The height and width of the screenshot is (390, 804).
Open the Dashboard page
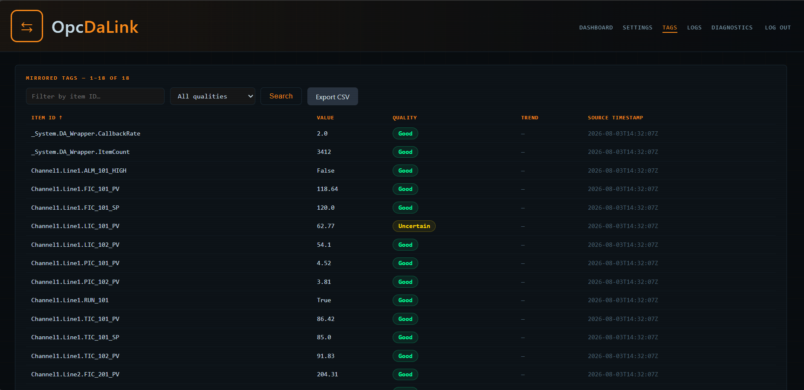[x=596, y=27]
